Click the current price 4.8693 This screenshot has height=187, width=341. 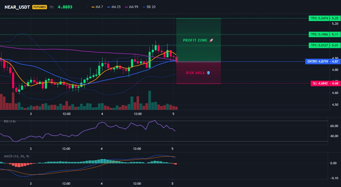[65, 7]
